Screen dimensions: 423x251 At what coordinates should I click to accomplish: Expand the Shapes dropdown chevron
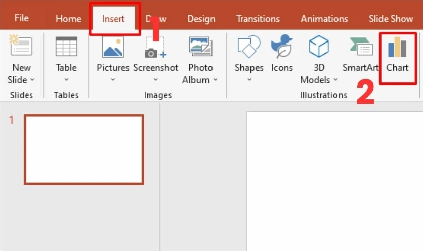(249, 80)
